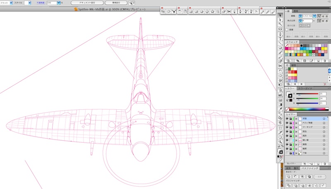The width and height of the screenshot is (331, 189).
Task: Lock the 細い線 layer via empty lock box
Action: [x=290, y=140]
